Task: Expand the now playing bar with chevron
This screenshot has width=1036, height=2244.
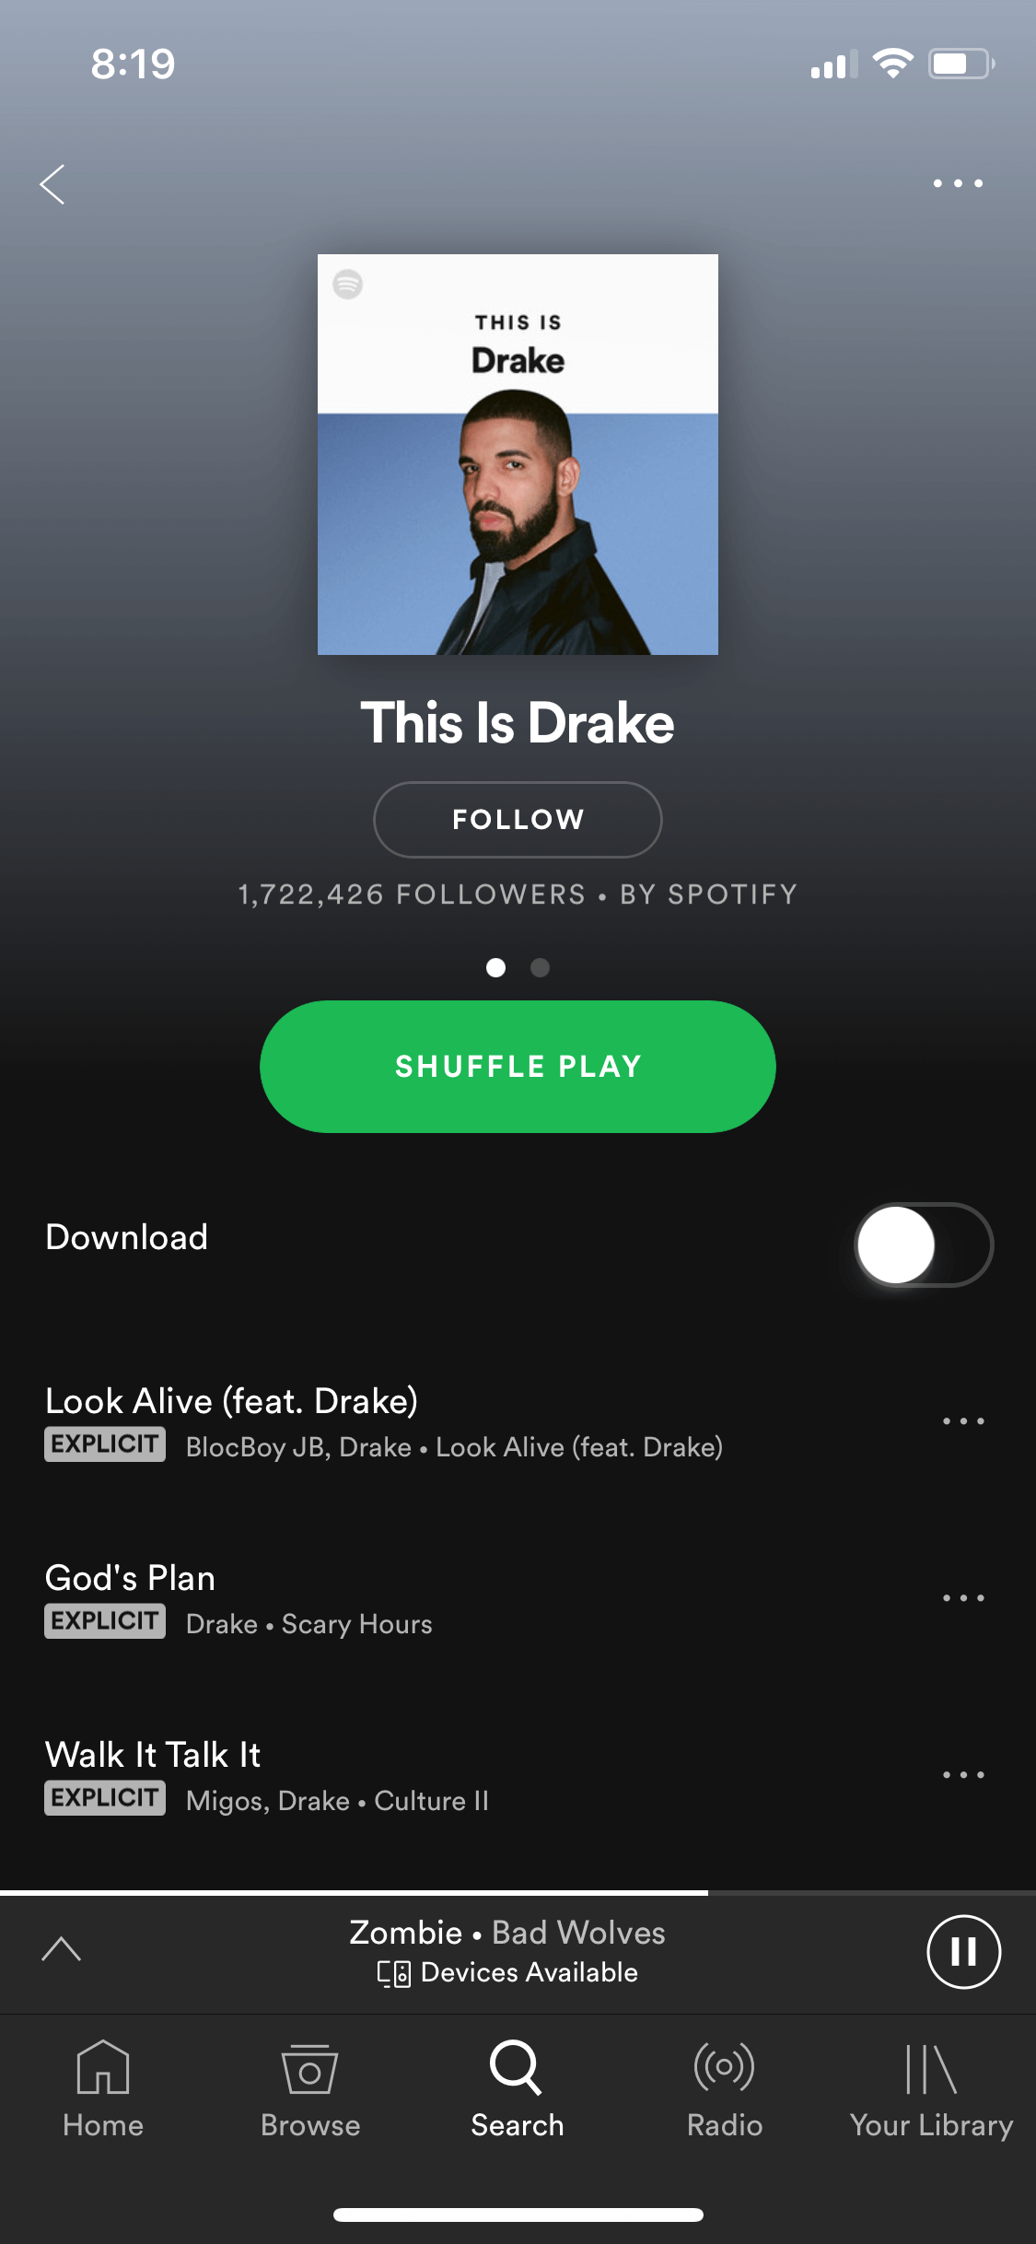Action: click(62, 1949)
